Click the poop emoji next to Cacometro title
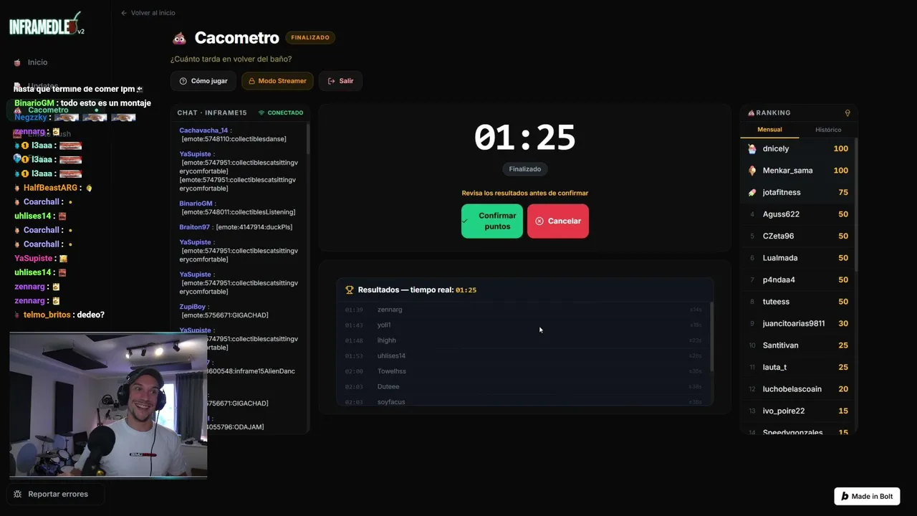Screen dimensions: 917x516 pyautogui.click(x=179, y=38)
